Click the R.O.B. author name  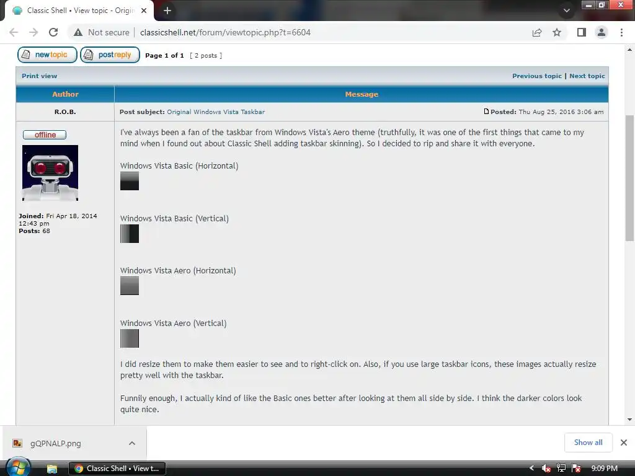pyautogui.click(x=65, y=112)
